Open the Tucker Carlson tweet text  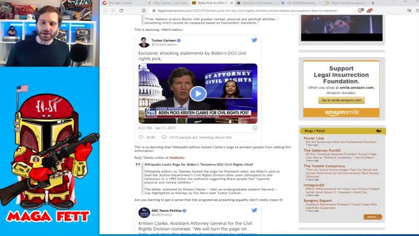click(x=192, y=56)
